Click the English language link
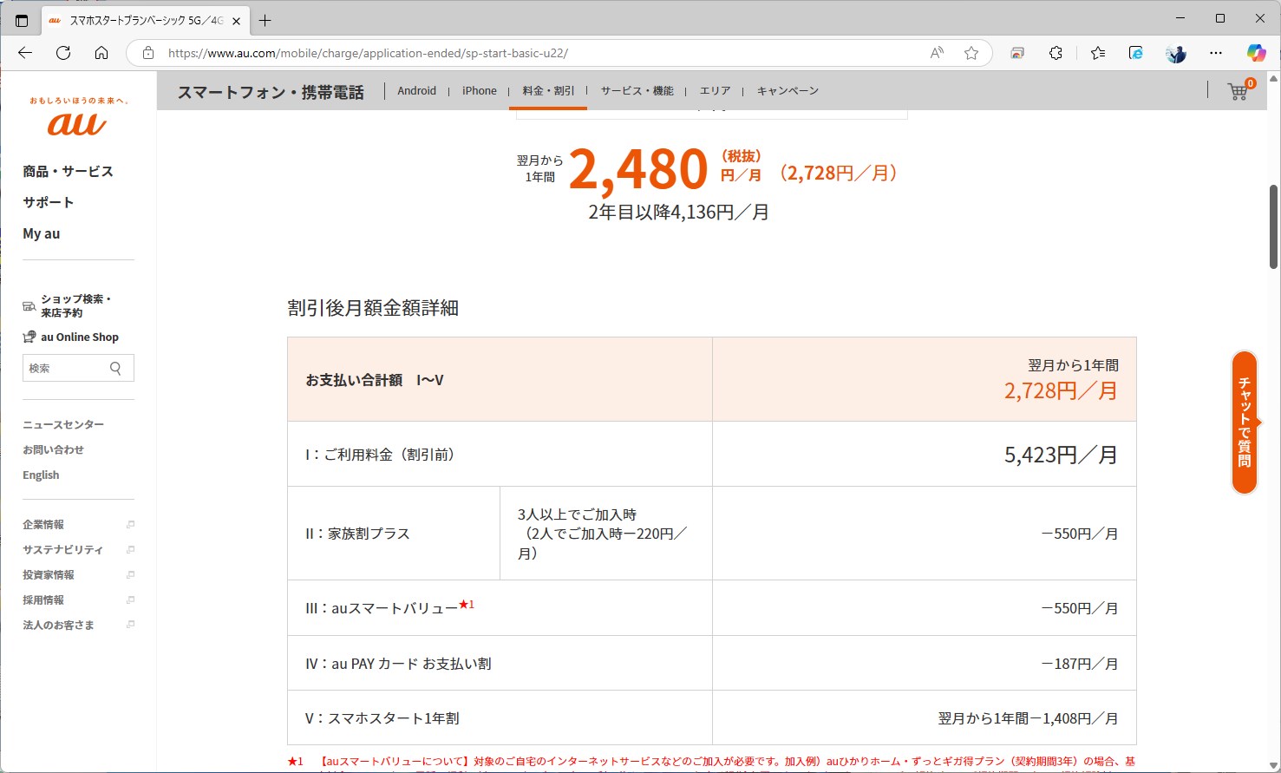Image resolution: width=1281 pixels, height=773 pixels. [41, 475]
